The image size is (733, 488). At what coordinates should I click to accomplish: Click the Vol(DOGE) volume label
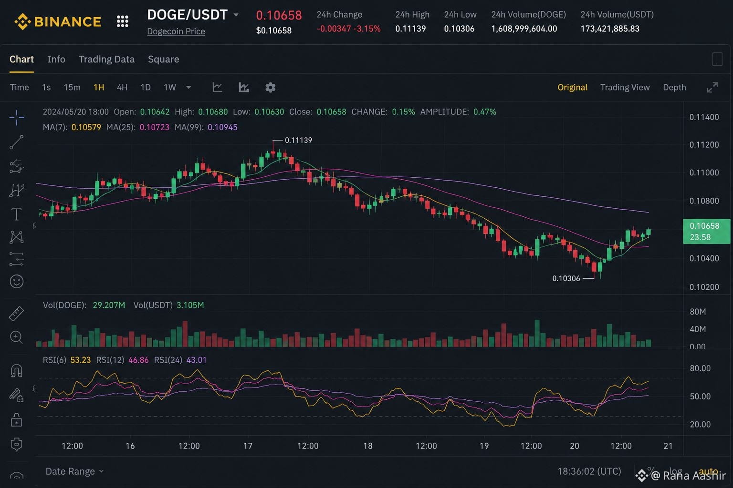(x=64, y=305)
